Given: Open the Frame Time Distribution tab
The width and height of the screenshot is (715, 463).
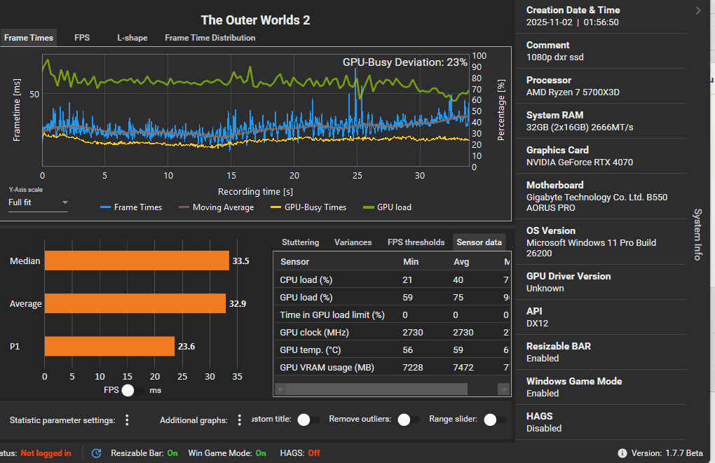Looking at the screenshot, I should pyautogui.click(x=210, y=38).
